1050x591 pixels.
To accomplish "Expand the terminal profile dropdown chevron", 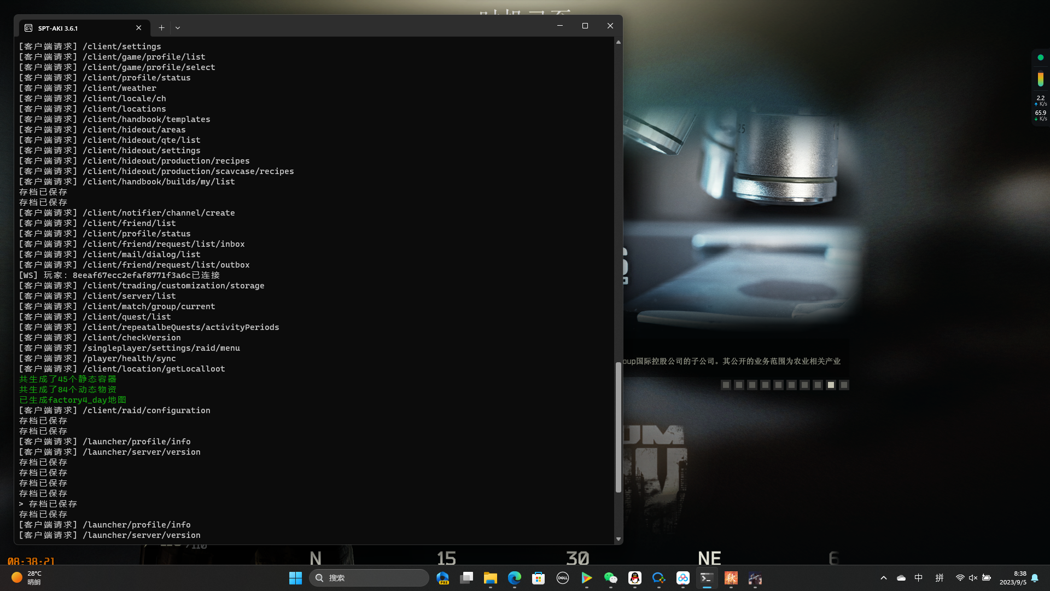I will coord(178,27).
